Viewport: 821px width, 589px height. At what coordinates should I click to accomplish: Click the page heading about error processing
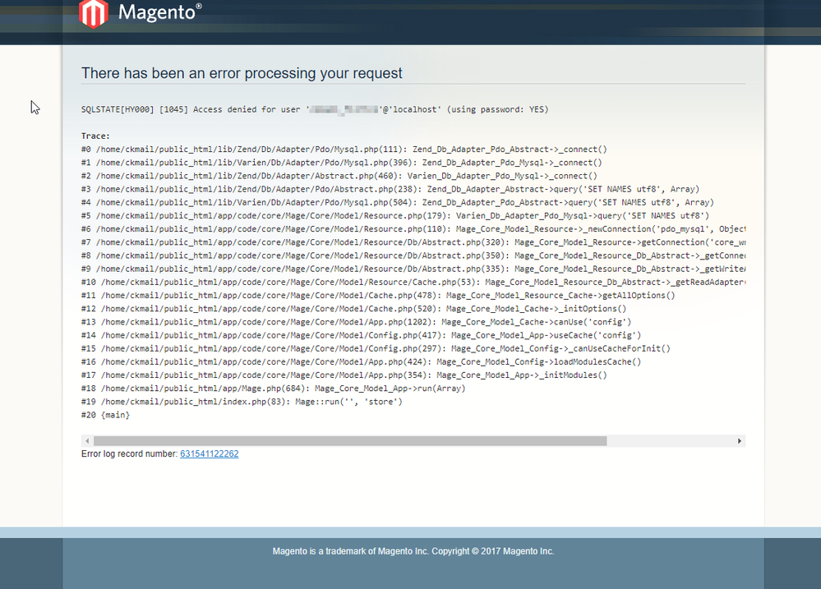point(242,73)
